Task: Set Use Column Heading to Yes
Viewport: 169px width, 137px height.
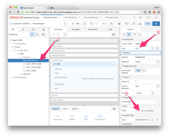Action: click(x=138, y=70)
